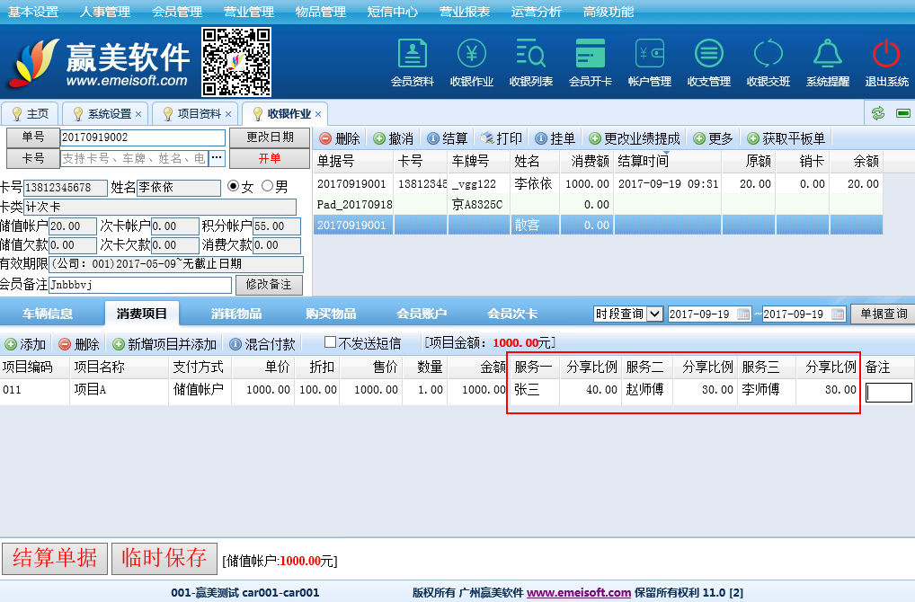Click the 会员开卡 card opening icon
Screen dimensions: 915x602
click(x=590, y=54)
